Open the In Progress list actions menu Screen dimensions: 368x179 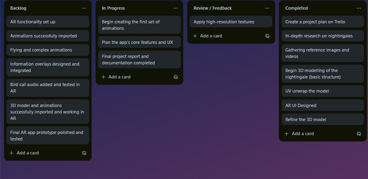(x=176, y=8)
